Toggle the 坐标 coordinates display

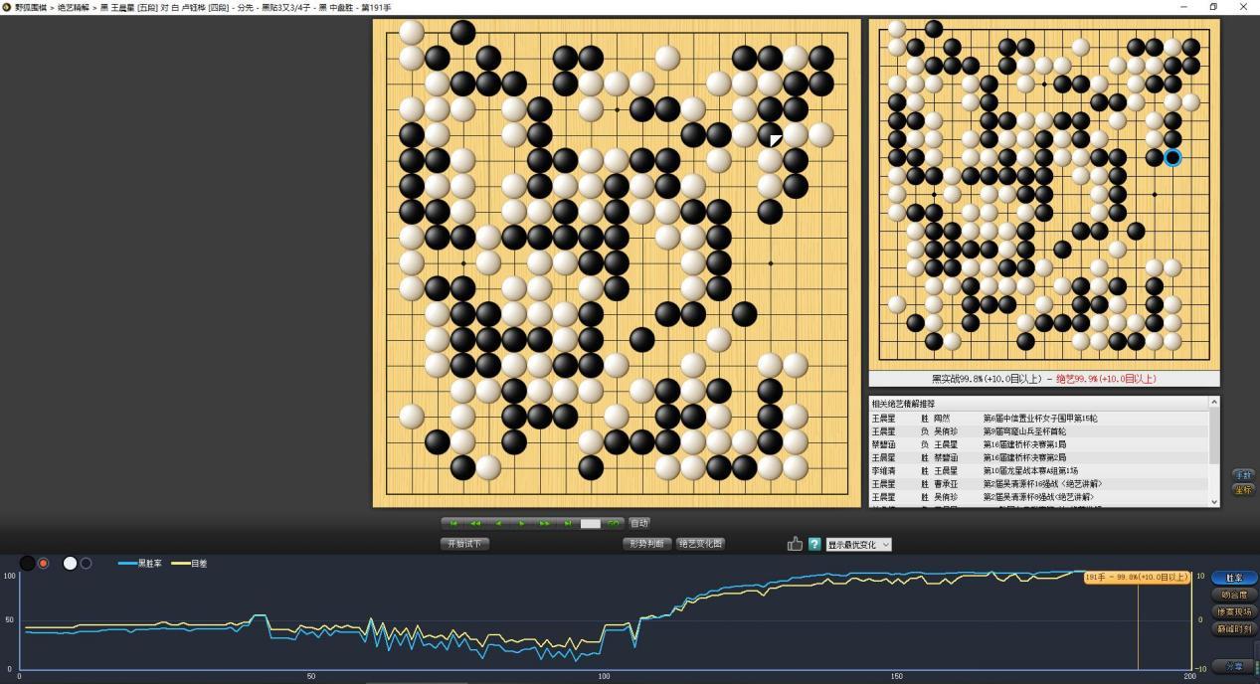1242,489
